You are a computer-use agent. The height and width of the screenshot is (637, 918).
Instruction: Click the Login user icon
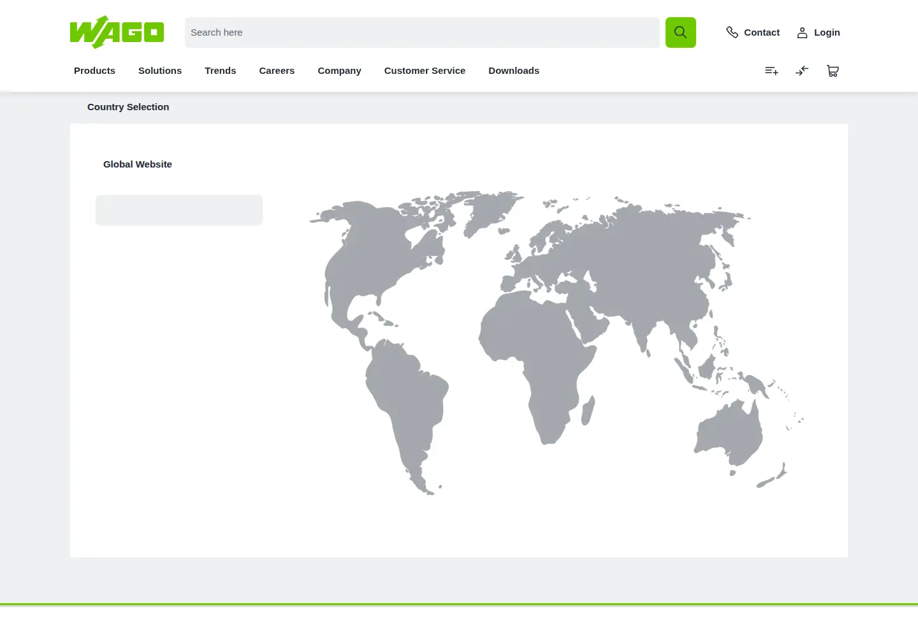802,32
